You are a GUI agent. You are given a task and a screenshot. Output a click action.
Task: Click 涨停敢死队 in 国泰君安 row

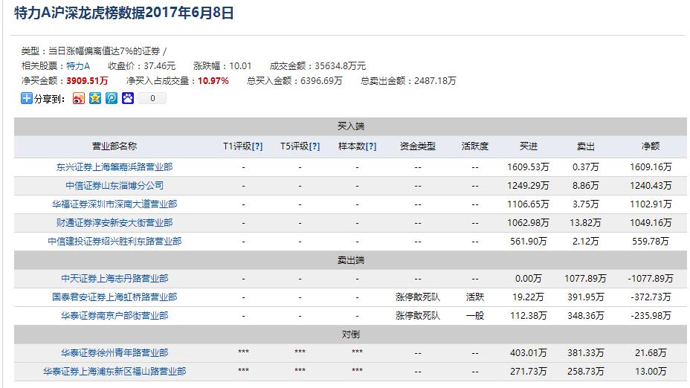(418, 297)
